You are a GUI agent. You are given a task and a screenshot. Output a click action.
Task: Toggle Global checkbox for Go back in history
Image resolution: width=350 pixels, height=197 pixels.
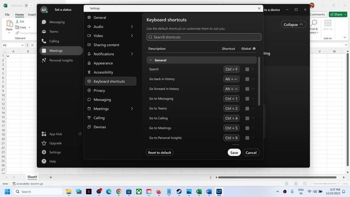pyautogui.click(x=247, y=79)
